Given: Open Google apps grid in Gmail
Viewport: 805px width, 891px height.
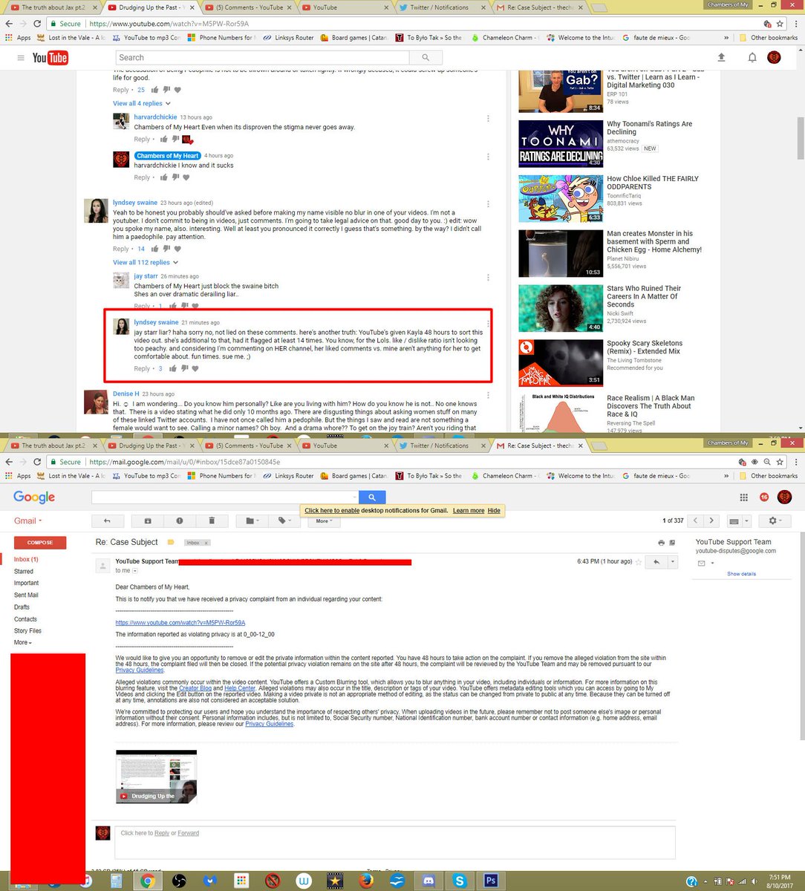Looking at the screenshot, I should 743,497.
